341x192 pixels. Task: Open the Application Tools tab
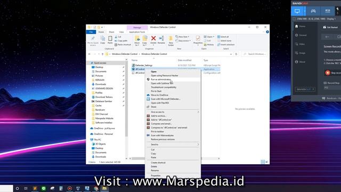(x=137, y=32)
